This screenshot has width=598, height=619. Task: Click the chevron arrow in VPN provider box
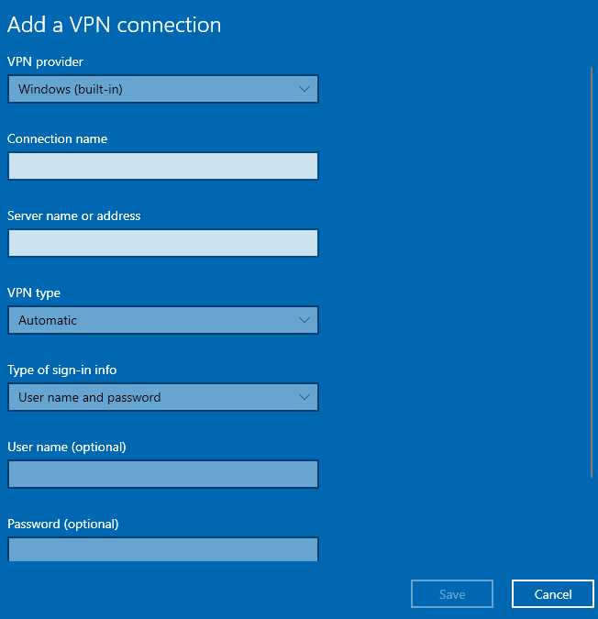[304, 89]
